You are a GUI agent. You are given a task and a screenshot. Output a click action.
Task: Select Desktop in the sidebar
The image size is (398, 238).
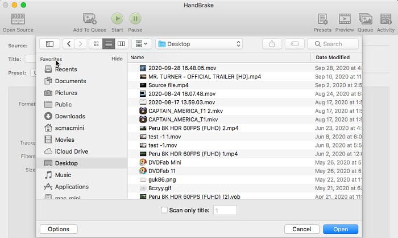point(82,163)
